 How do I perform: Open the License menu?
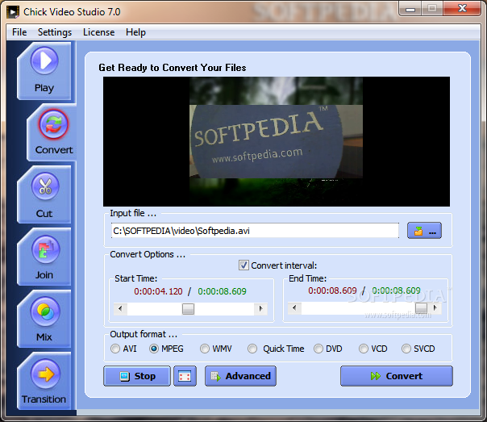click(x=98, y=32)
